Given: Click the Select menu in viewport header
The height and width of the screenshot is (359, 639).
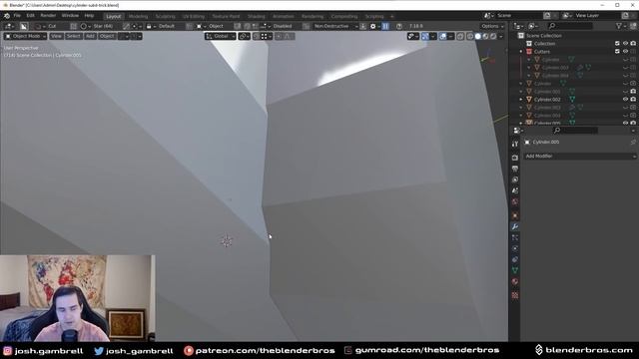Looking at the screenshot, I should (x=73, y=36).
